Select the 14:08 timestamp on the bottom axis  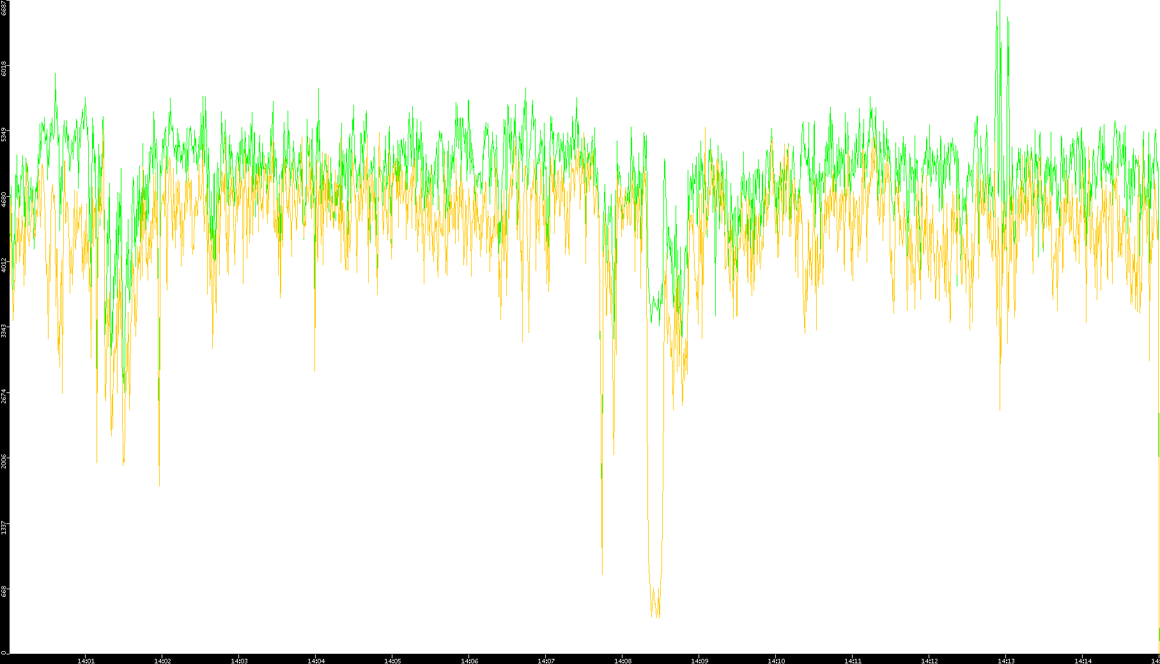(623, 660)
